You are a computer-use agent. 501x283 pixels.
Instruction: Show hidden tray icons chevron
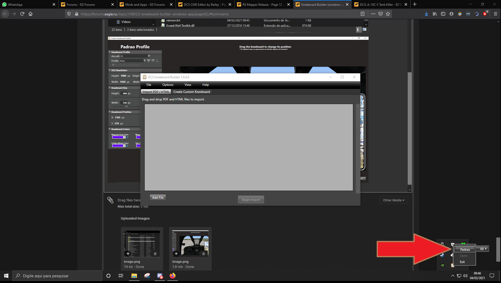453,276
